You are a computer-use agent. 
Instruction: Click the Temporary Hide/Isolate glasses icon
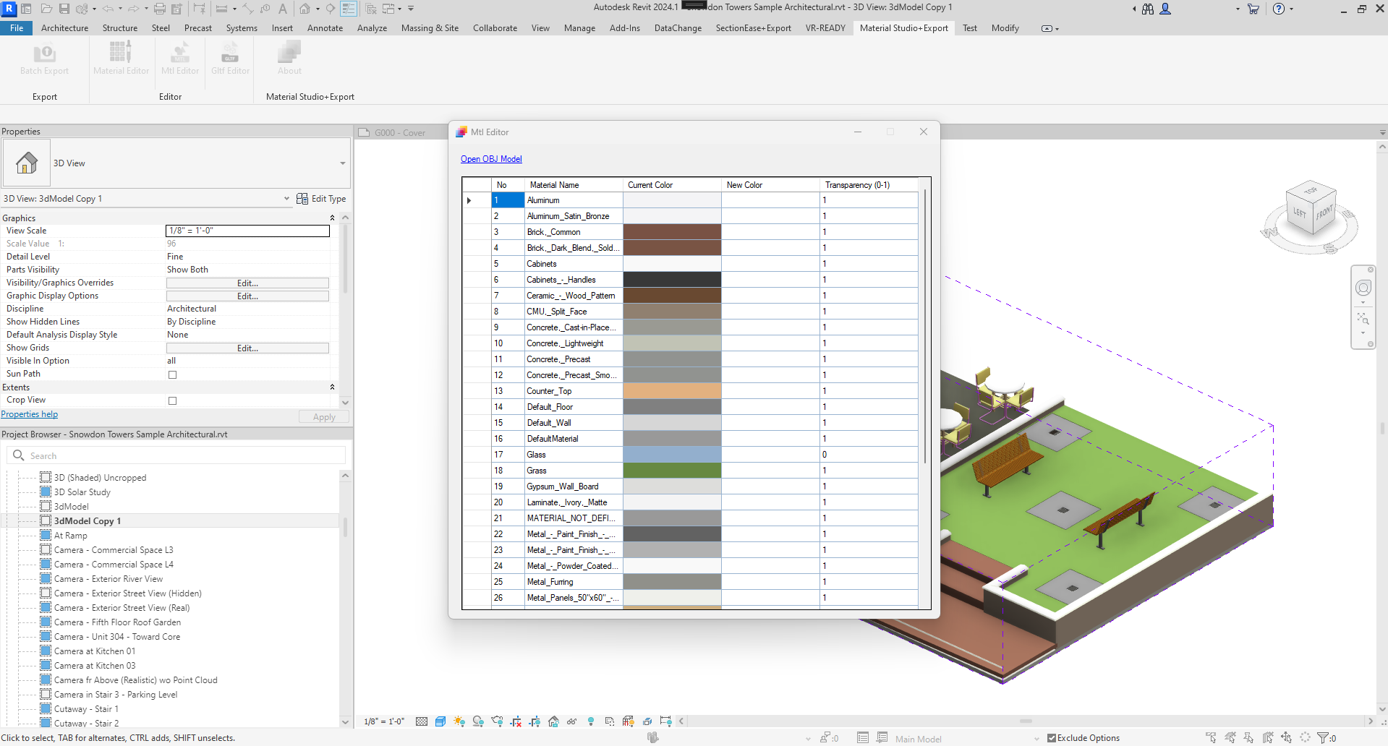click(x=572, y=721)
